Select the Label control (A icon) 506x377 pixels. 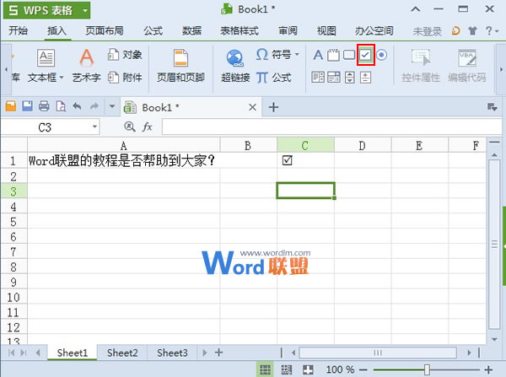point(318,55)
